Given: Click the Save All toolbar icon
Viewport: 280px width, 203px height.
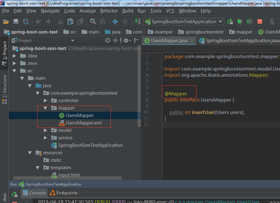Looking at the screenshot, I should click(16, 22).
